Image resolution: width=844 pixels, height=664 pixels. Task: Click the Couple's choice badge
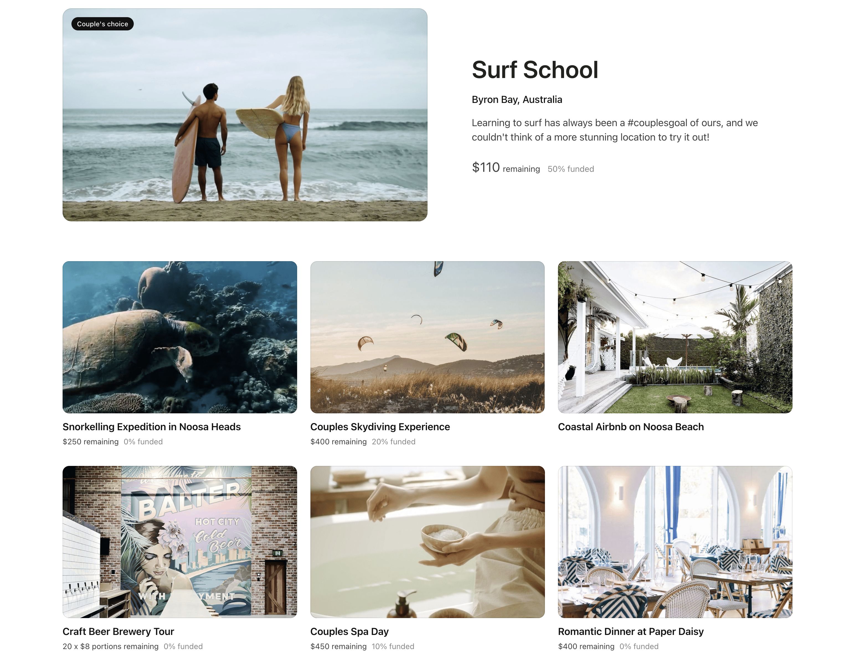click(102, 24)
